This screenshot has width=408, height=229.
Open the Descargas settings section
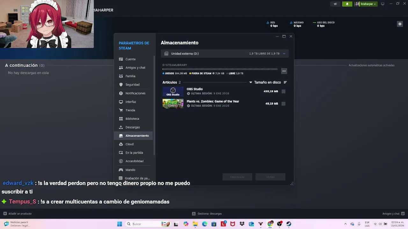tap(134, 127)
